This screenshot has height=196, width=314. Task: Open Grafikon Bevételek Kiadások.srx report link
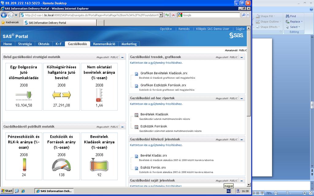click(x=164, y=73)
